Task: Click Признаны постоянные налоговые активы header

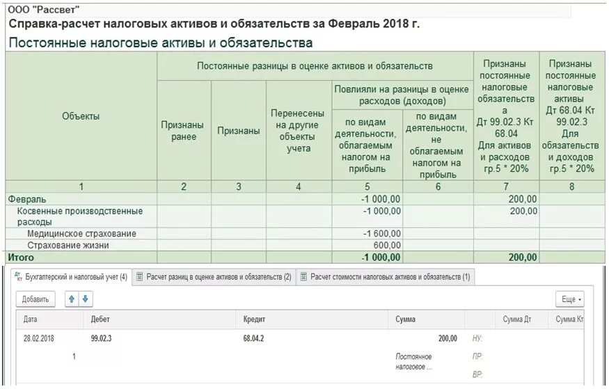Action: 571,116
